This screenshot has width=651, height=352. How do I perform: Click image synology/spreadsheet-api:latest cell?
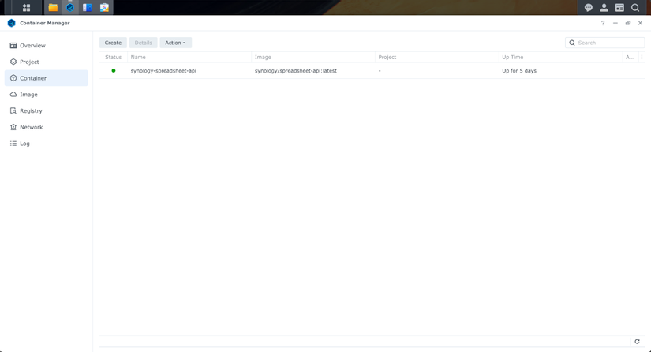tap(296, 71)
